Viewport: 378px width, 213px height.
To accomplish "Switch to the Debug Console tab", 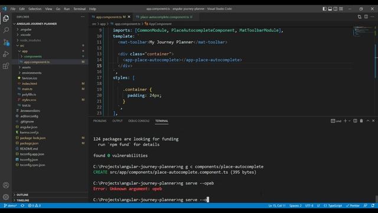I will click(139, 121).
